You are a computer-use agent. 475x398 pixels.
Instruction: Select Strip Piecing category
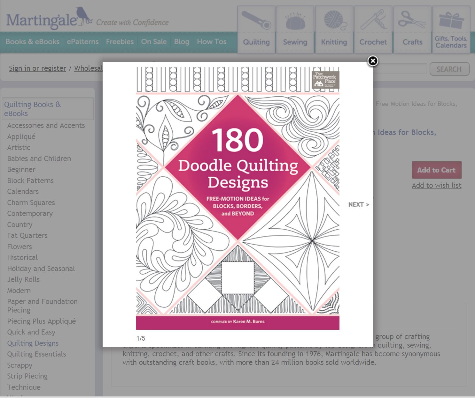pyautogui.click(x=27, y=376)
